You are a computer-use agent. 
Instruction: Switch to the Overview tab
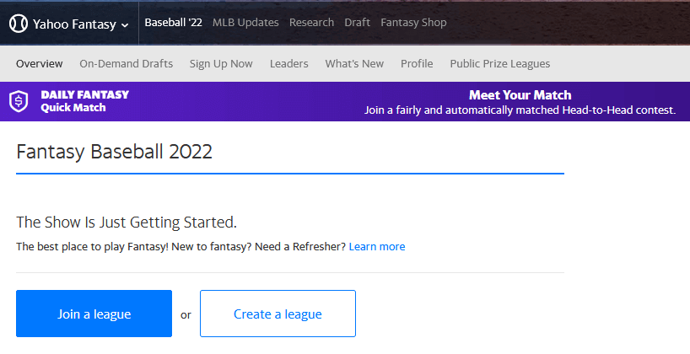(39, 64)
